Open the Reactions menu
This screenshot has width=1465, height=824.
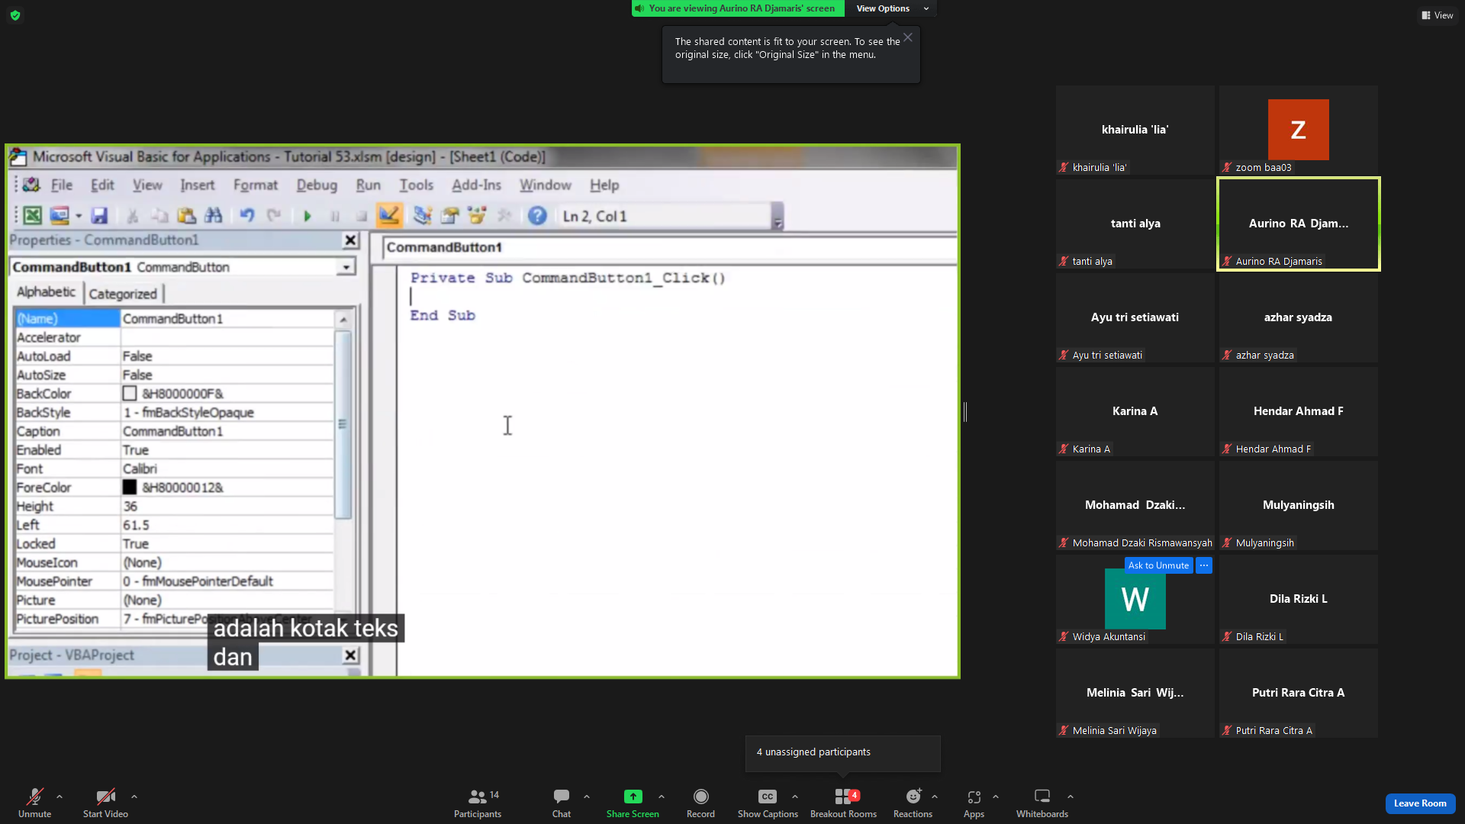(913, 803)
